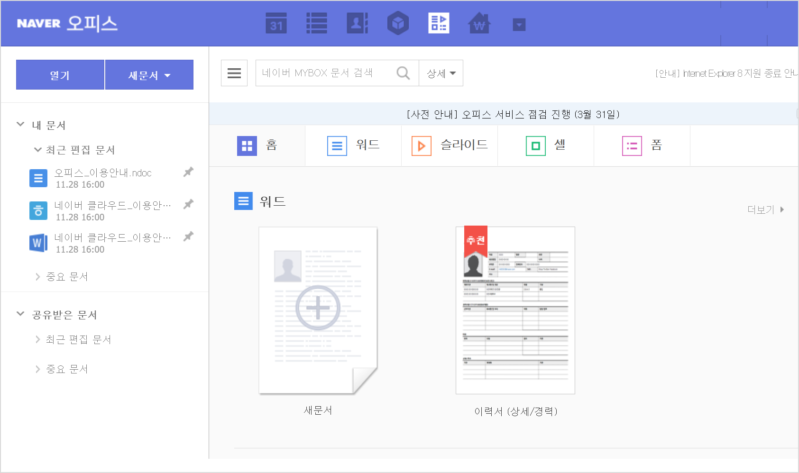799x473 pixels.
Task: Open the 상세 search dropdown
Action: (x=441, y=73)
